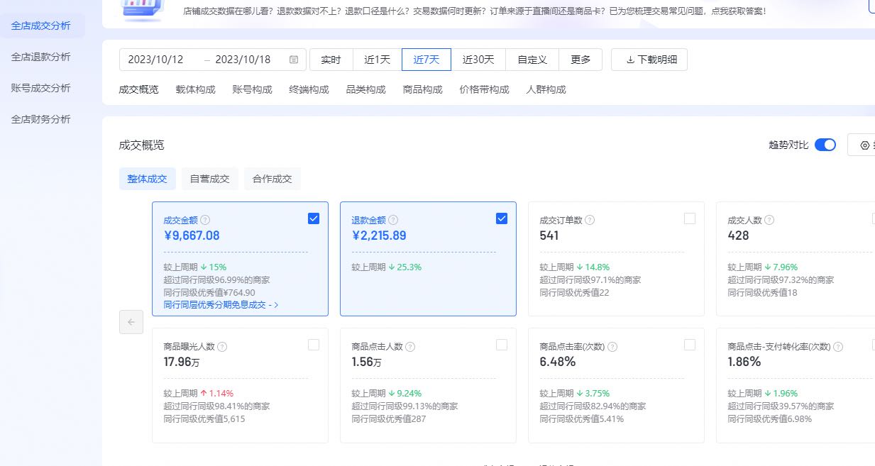Click the 成交概览 panel heading
This screenshot has width=875, height=466.
click(142, 145)
